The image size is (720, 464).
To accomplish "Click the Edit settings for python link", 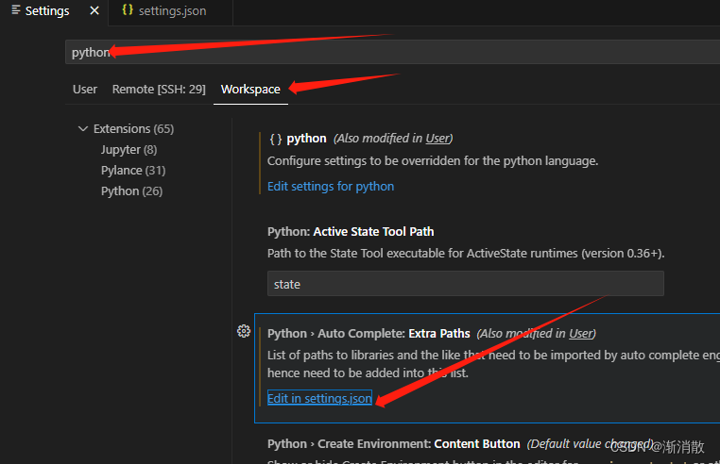I will [x=331, y=186].
